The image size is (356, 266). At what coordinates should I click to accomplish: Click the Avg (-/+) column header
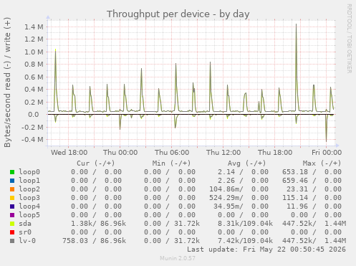point(246,163)
